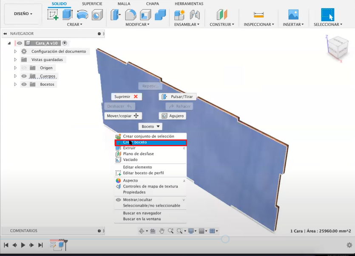The image size is (355, 256).
Task: Open the MODIFICAR dropdown menu
Action: coord(137,25)
